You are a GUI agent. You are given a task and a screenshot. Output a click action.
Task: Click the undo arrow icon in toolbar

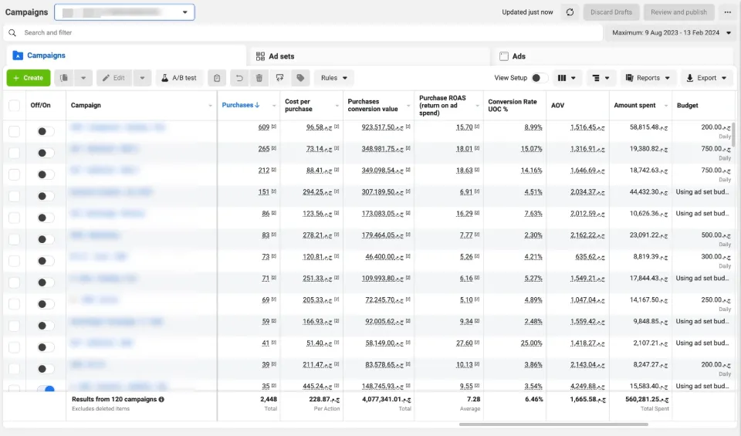coord(239,78)
